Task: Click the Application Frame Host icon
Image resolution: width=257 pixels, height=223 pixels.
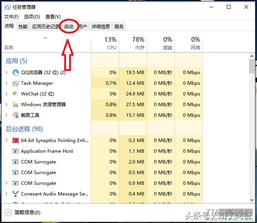Action: pyautogui.click(x=16, y=151)
